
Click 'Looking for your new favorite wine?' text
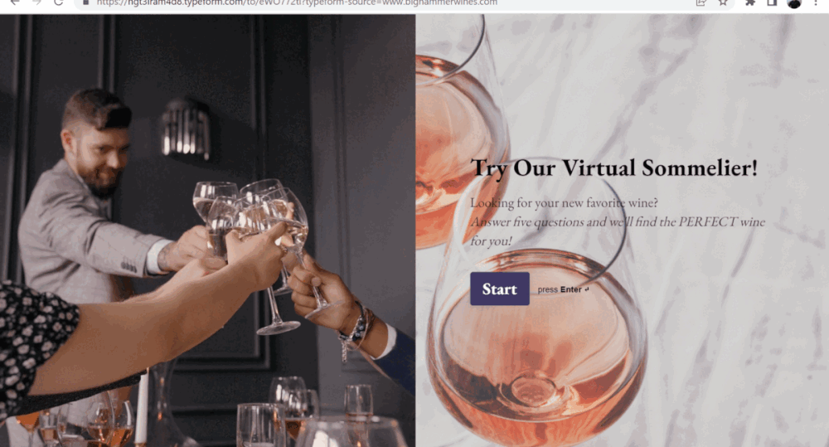pyautogui.click(x=564, y=202)
